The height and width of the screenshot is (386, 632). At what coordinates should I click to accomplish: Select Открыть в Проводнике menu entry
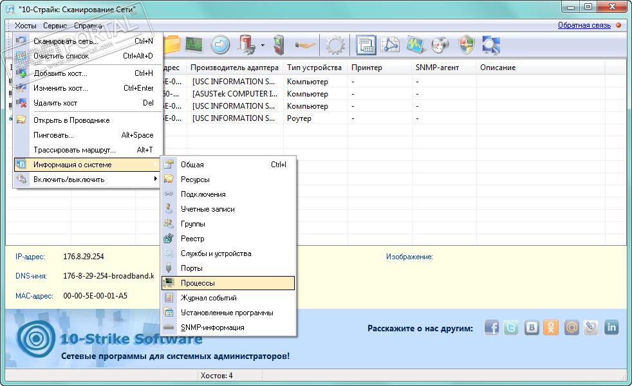tap(88, 120)
